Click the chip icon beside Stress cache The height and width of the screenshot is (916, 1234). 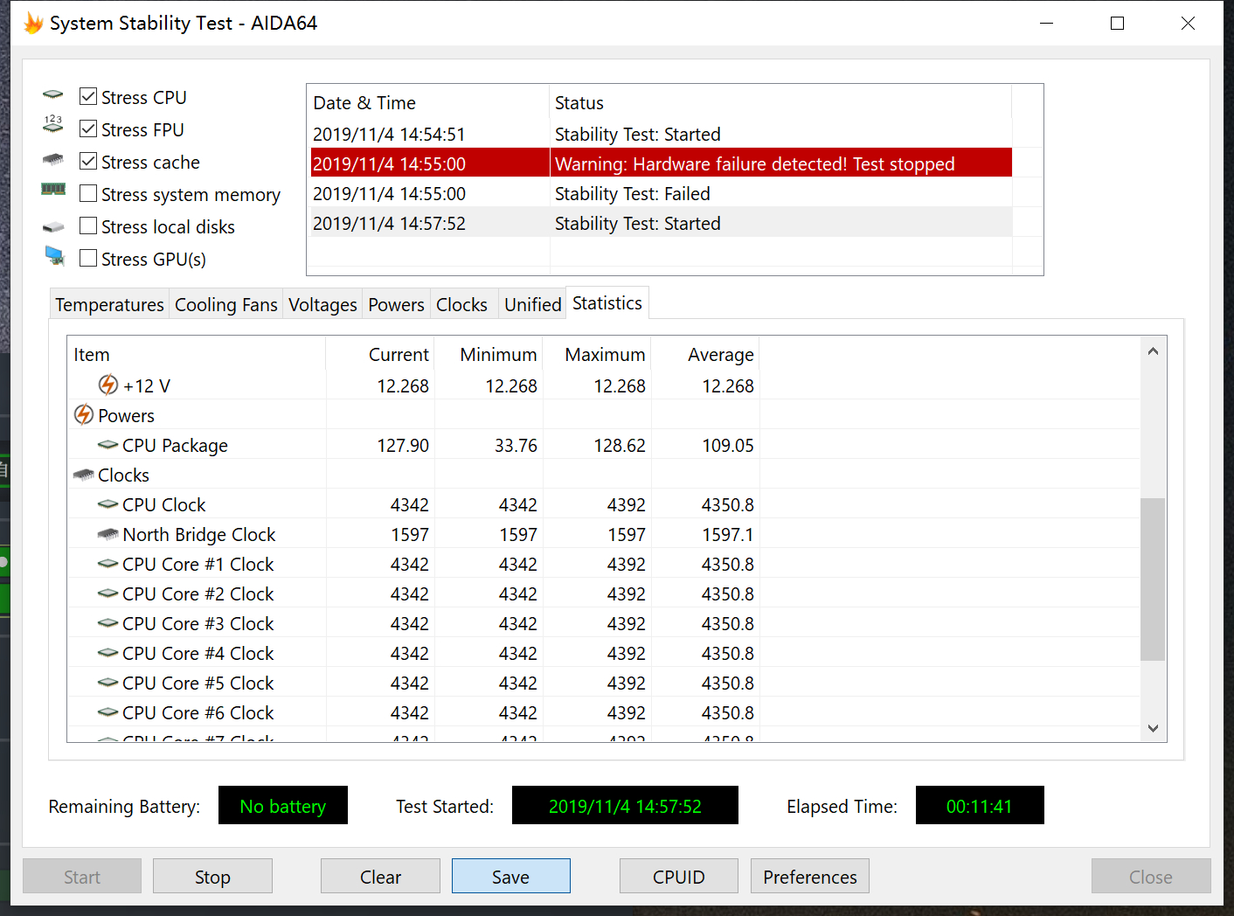53,160
